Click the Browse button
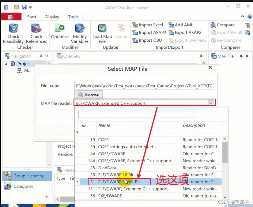The width and height of the screenshot is (253, 207). (89, 94)
